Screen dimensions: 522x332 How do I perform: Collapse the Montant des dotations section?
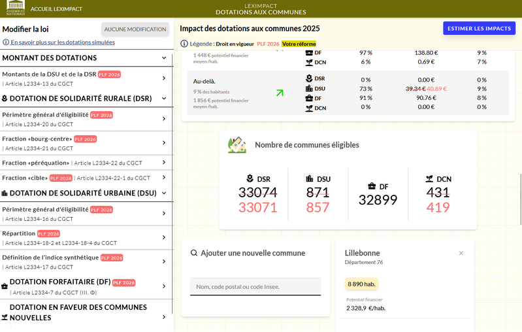pos(164,58)
